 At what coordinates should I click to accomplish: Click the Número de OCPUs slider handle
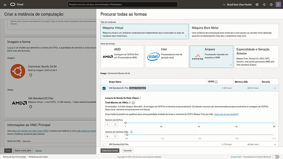pos(126,123)
